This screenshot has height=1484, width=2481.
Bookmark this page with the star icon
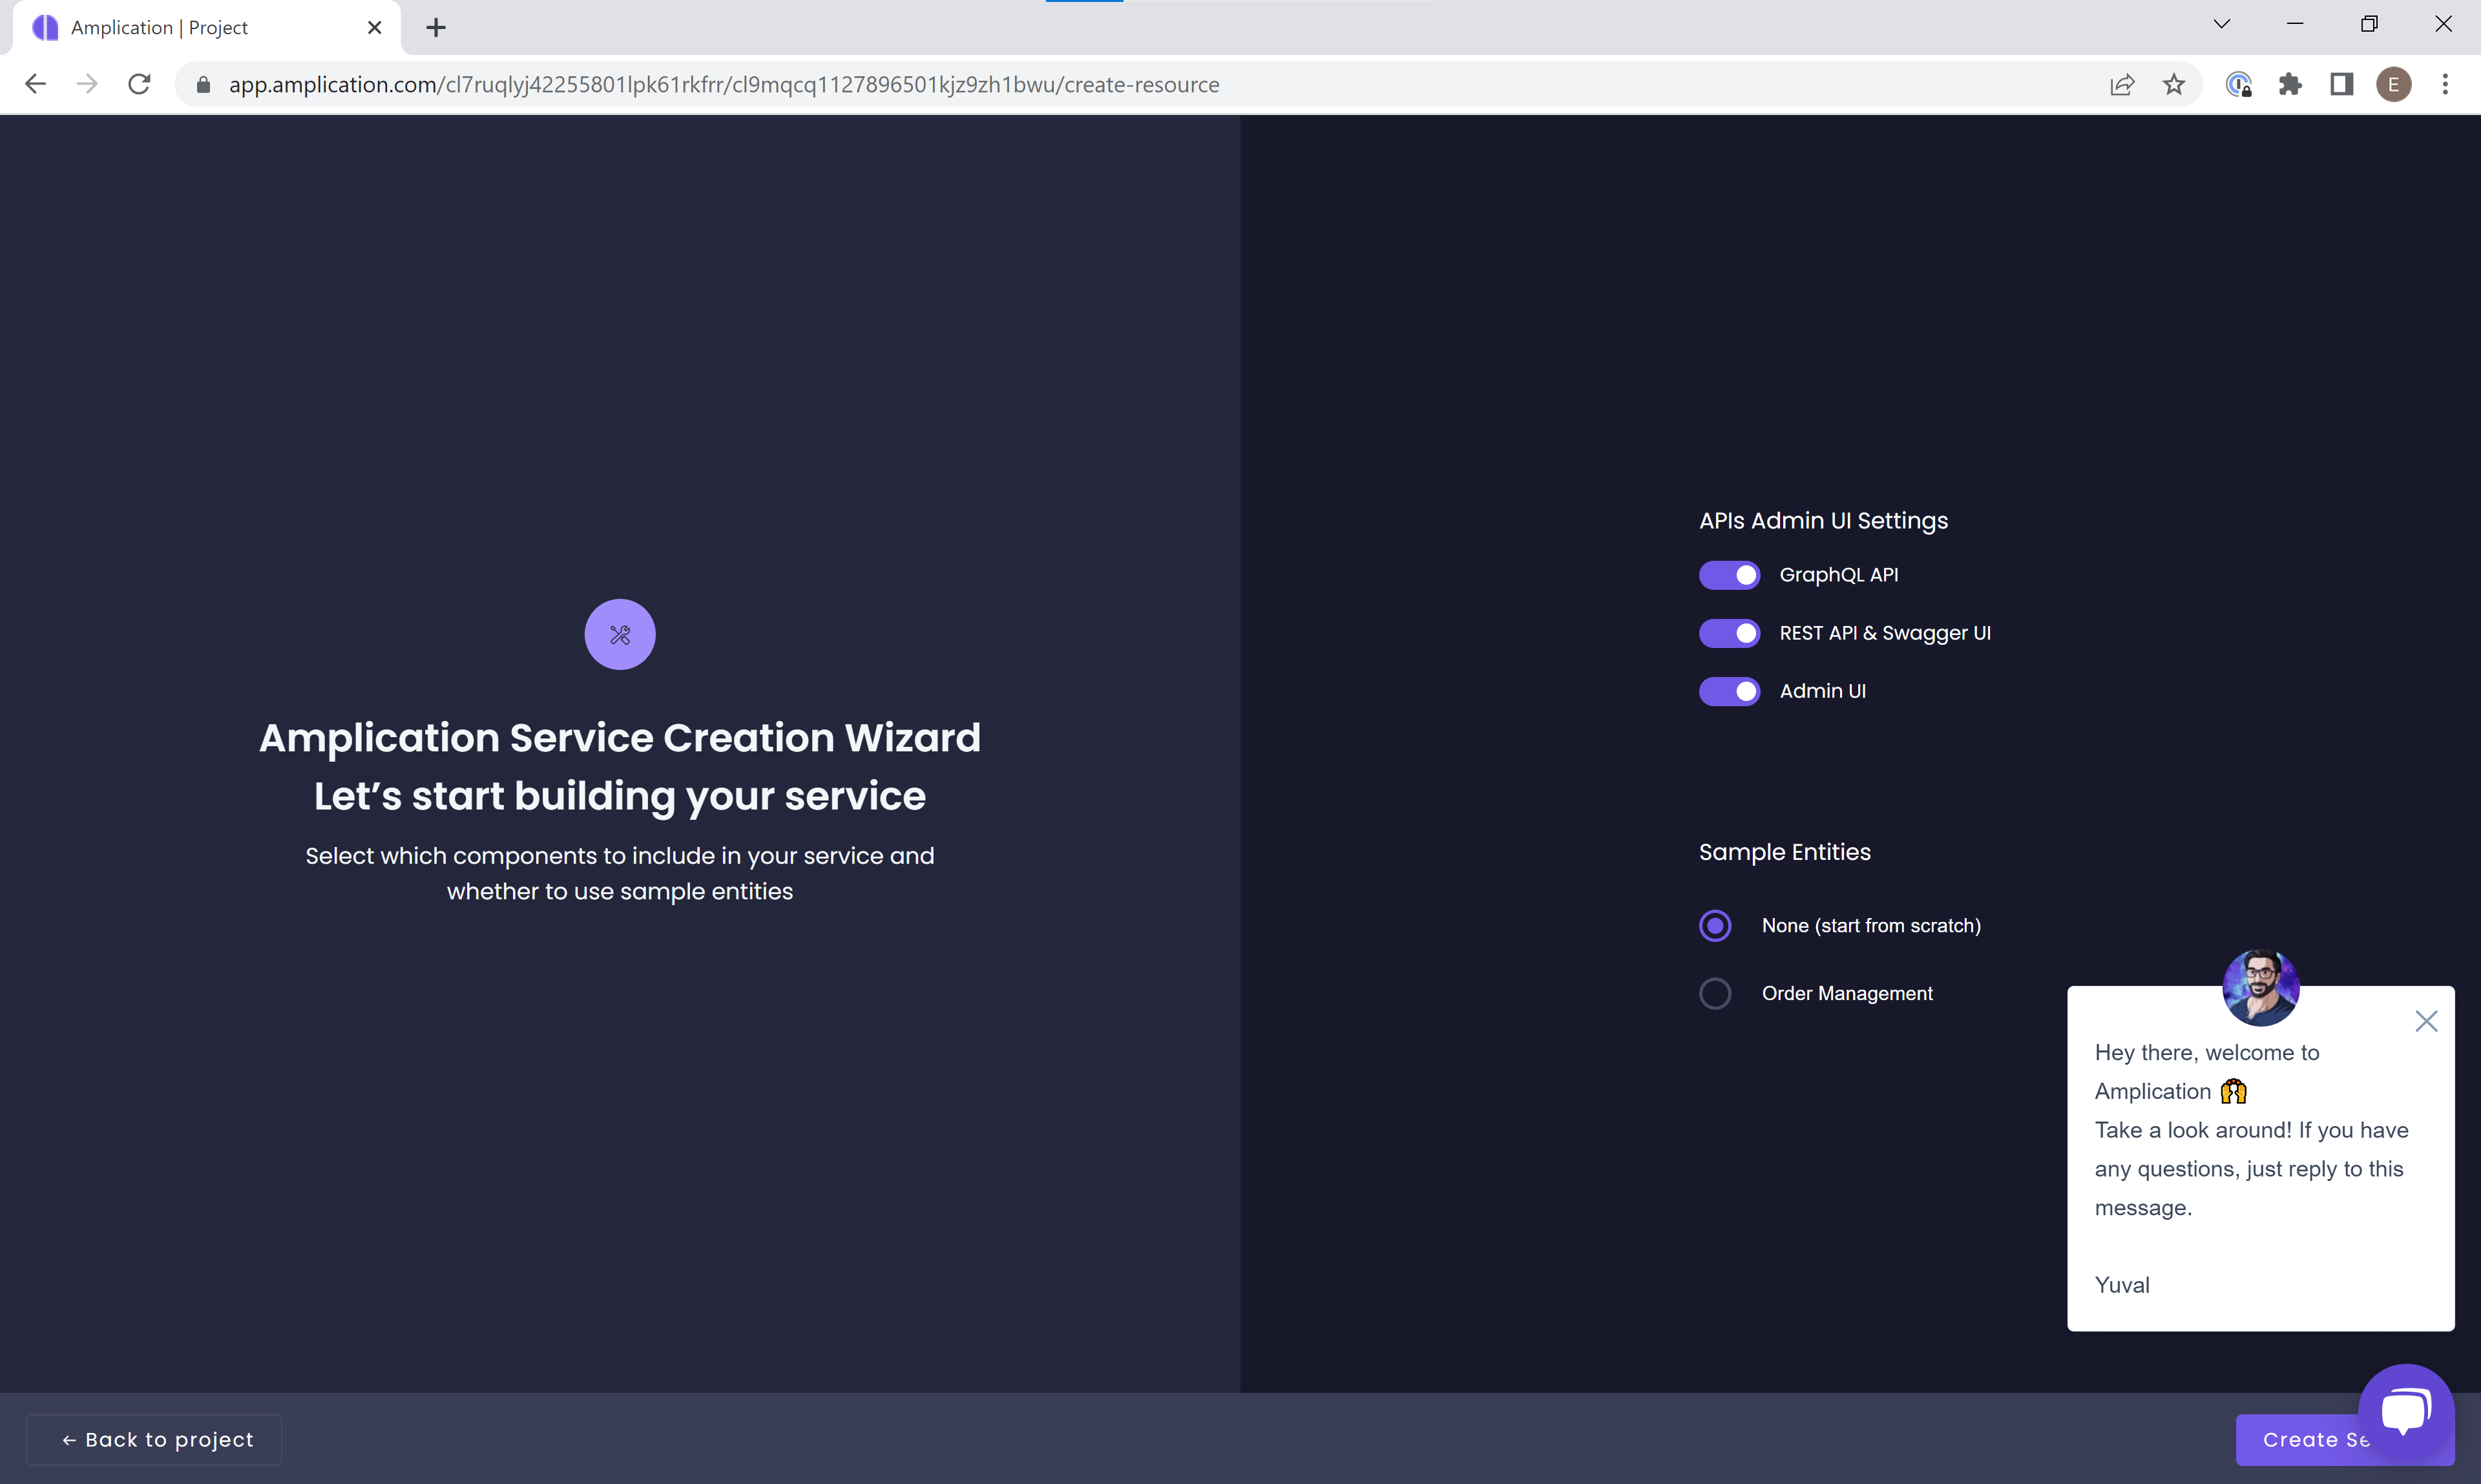2173,85
